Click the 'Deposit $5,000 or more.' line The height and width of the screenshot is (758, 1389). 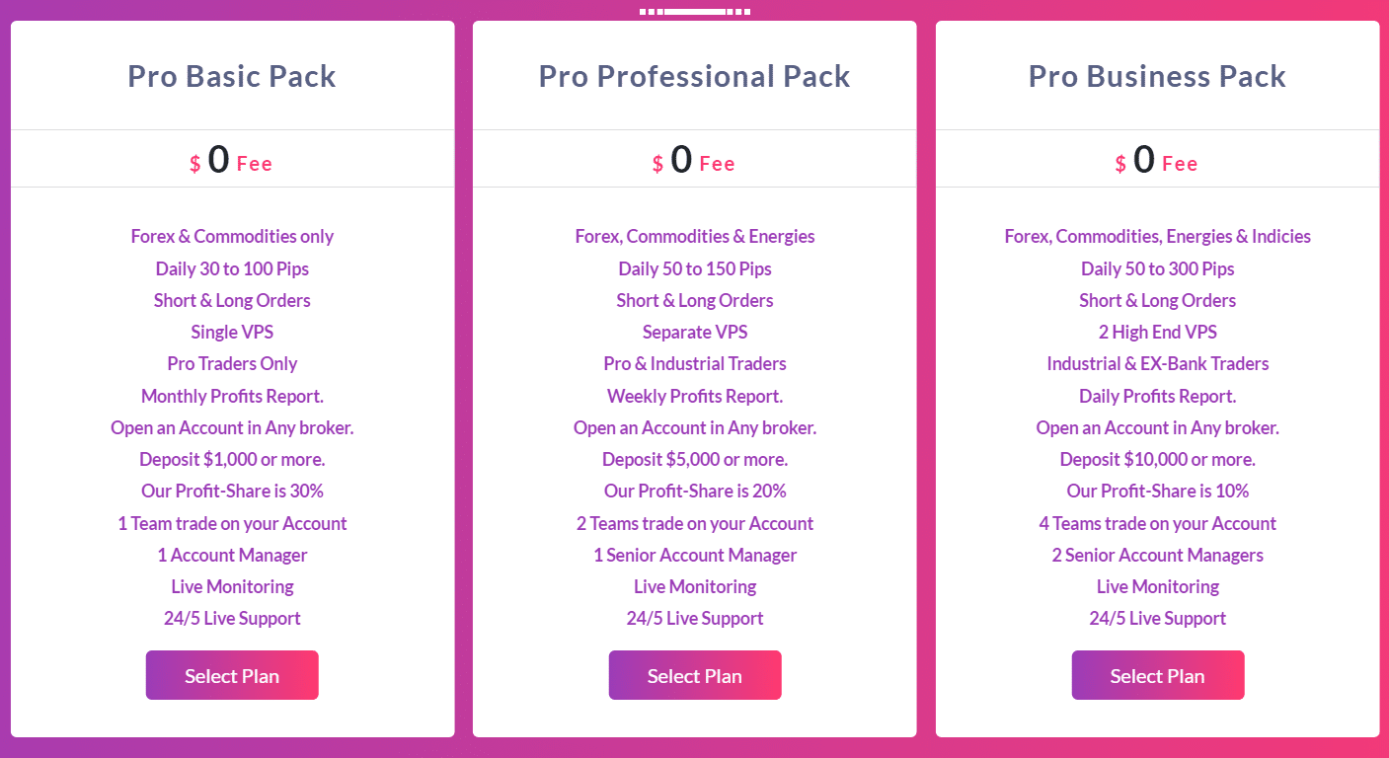(694, 459)
